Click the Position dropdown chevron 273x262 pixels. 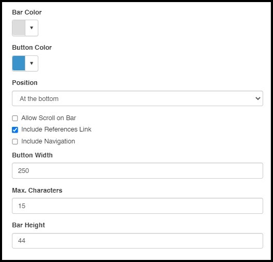(258, 98)
